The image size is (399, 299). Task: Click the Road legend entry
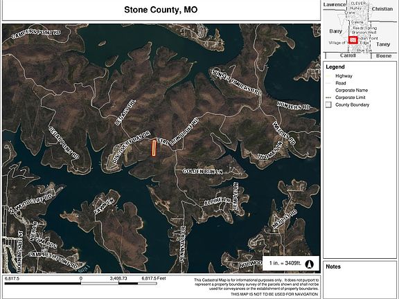tap(341, 83)
